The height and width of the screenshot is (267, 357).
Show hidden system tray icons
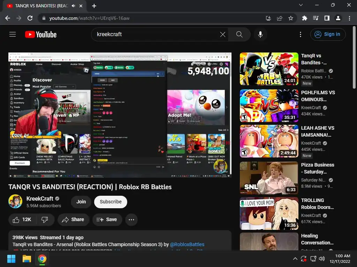tap(295, 259)
